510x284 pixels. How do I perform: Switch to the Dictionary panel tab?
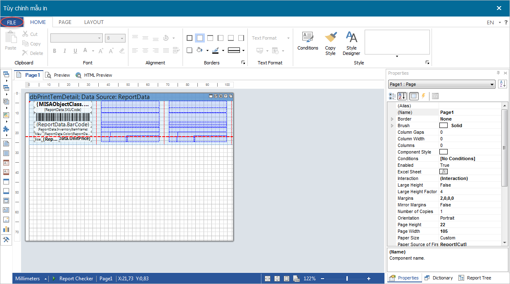coord(438,278)
